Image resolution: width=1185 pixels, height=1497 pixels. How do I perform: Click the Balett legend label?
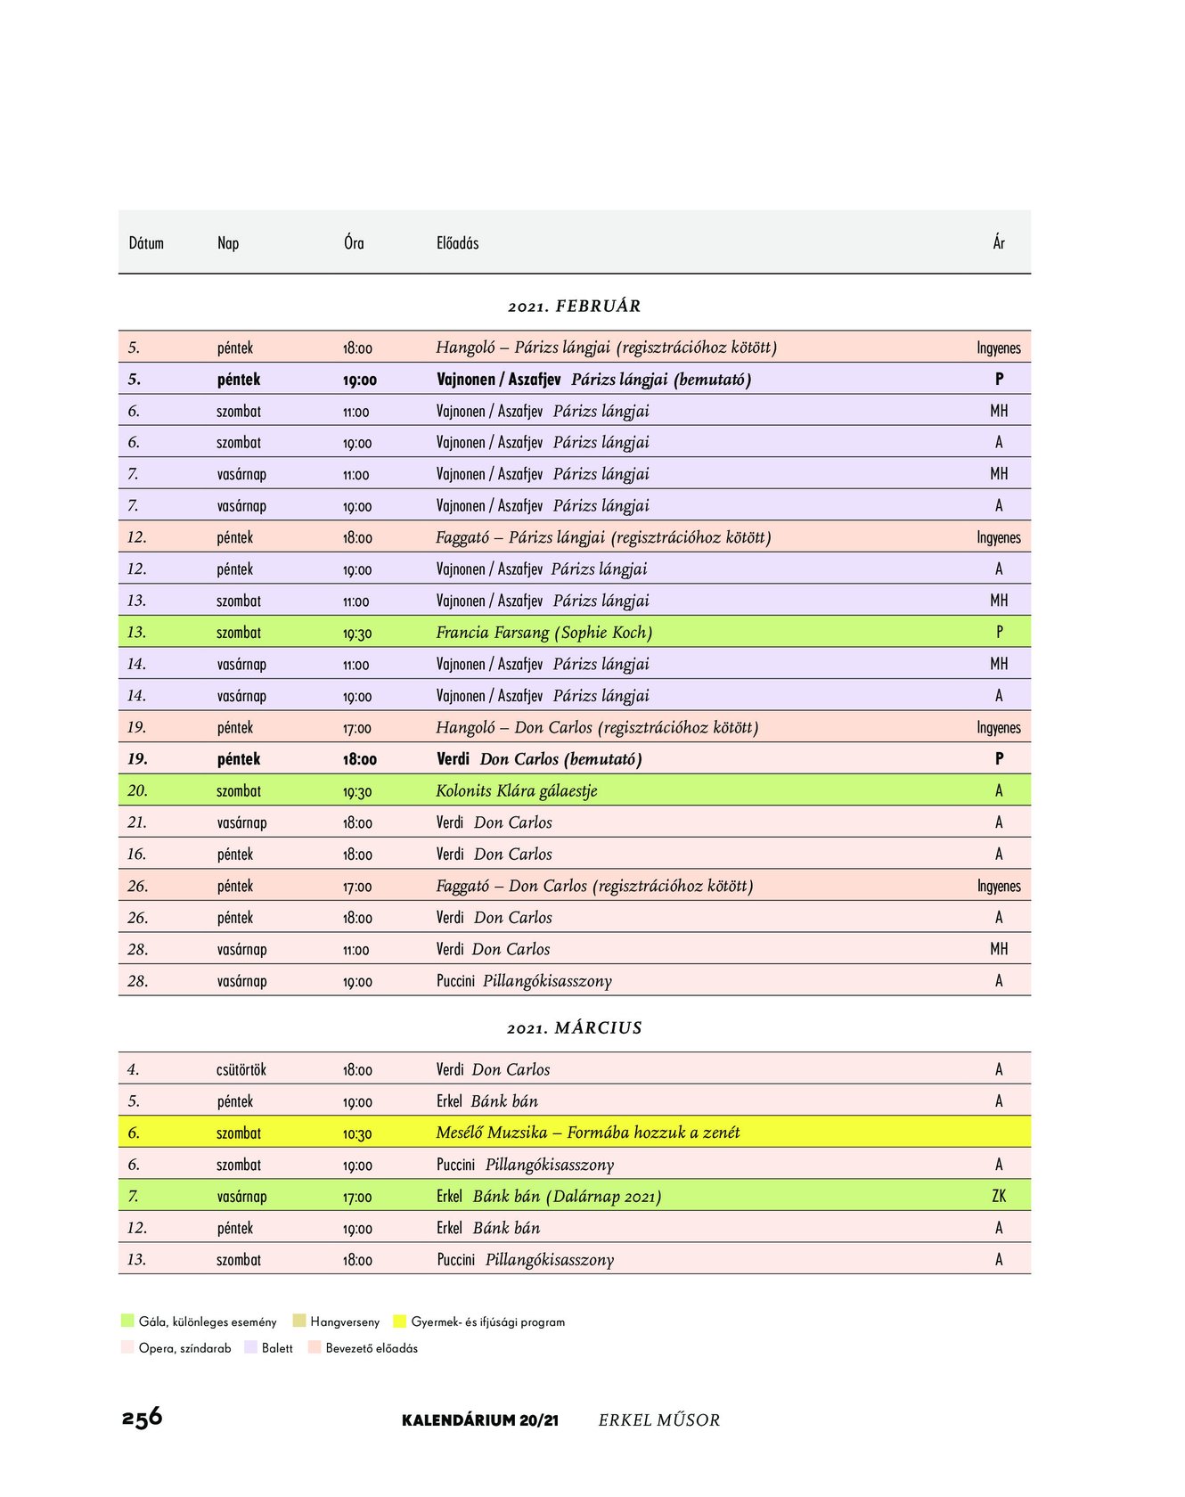pyautogui.click(x=277, y=1348)
